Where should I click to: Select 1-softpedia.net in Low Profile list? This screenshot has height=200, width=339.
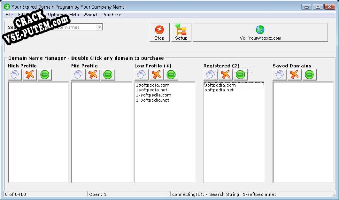152,100
